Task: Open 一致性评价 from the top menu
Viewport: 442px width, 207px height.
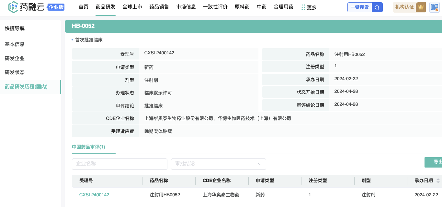Action: (x=215, y=7)
